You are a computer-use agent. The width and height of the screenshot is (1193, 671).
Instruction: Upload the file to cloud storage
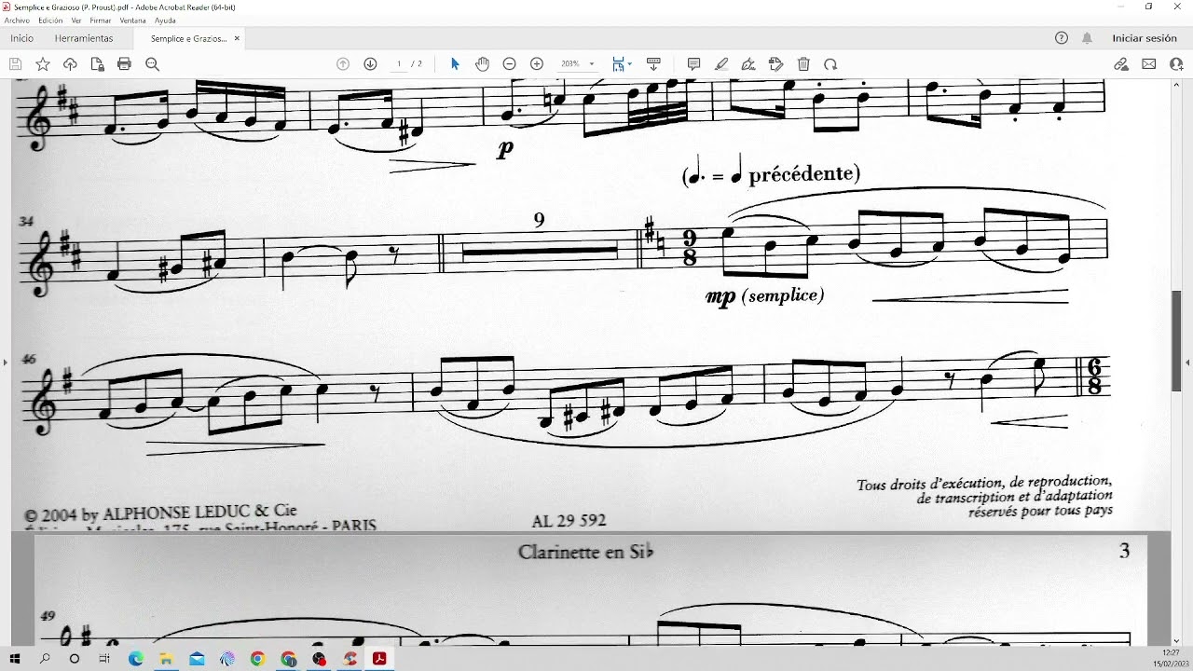coord(70,64)
